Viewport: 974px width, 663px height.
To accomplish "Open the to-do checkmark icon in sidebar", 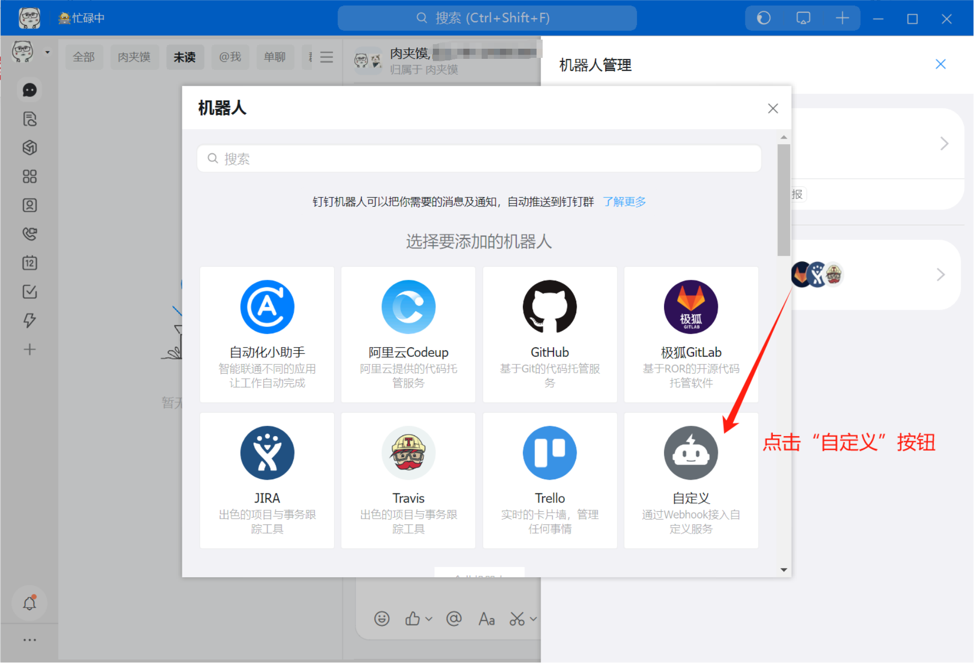I will coord(29,291).
